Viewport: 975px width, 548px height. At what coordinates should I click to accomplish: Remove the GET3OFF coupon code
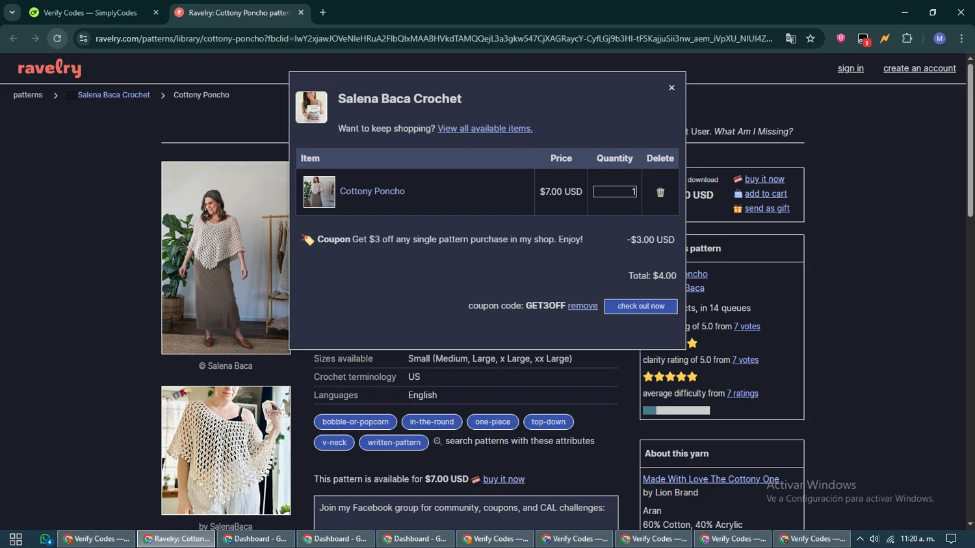[x=582, y=306]
